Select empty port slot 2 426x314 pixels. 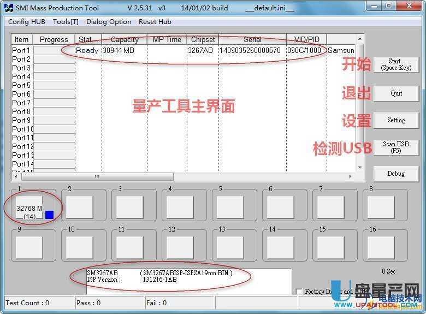click(79, 207)
